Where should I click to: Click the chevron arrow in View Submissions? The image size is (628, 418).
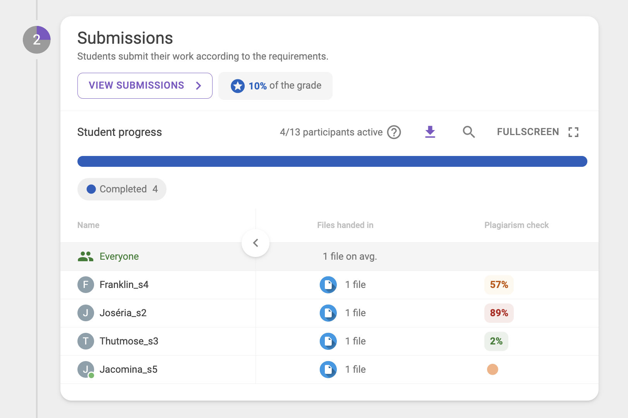coord(199,86)
